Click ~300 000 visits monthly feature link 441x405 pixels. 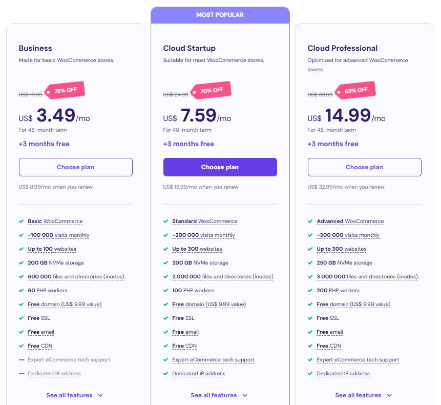(348, 235)
